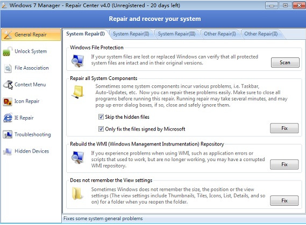306x225 pixels.
Task: Open General Repair icon in sidebar
Action: pos(8,35)
